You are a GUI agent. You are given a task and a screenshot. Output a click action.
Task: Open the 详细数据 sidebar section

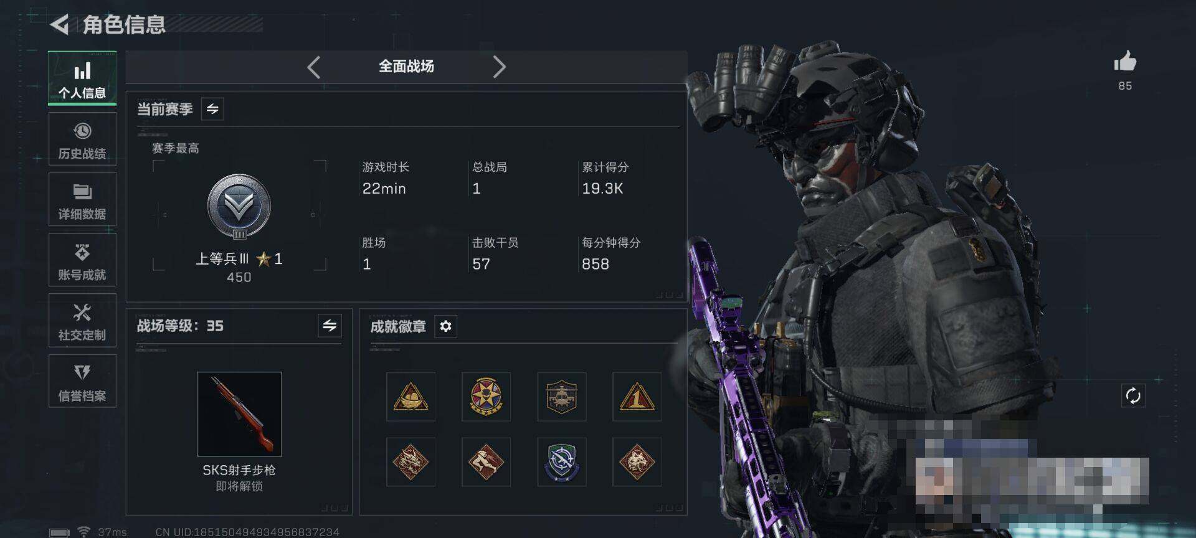click(x=82, y=200)
